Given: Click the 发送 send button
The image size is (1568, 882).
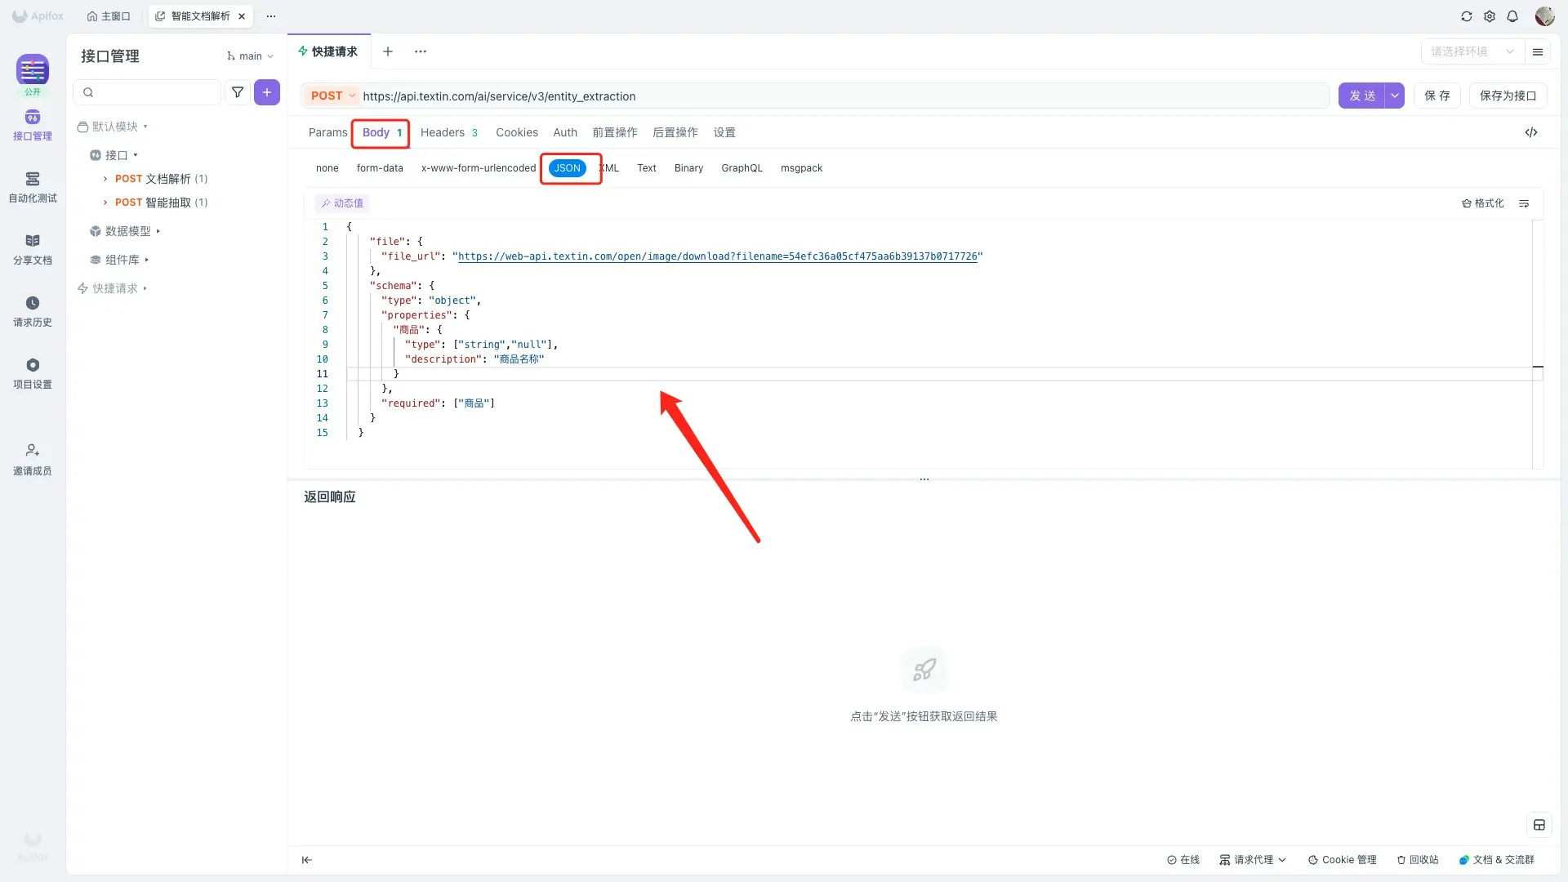Looking at the screenshot, I should tap(1361, 96).
